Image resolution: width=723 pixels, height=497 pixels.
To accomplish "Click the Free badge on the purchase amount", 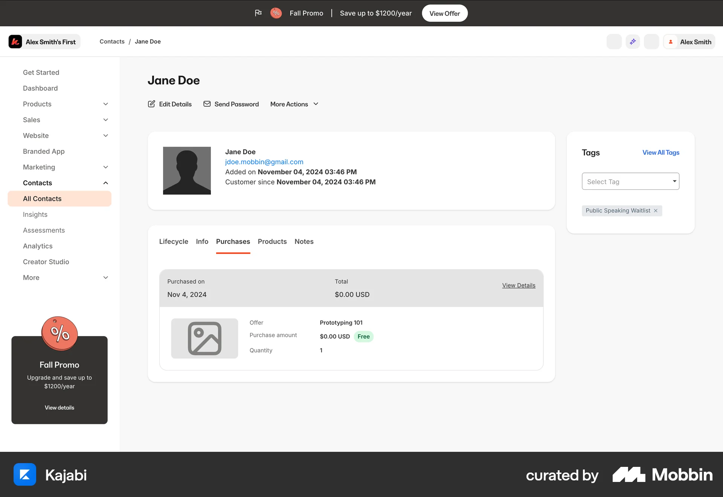I will click(x=363, y=336).
